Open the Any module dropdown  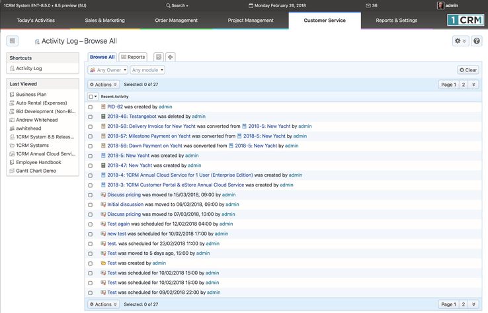pyautogui.click(x=147, y=70)
